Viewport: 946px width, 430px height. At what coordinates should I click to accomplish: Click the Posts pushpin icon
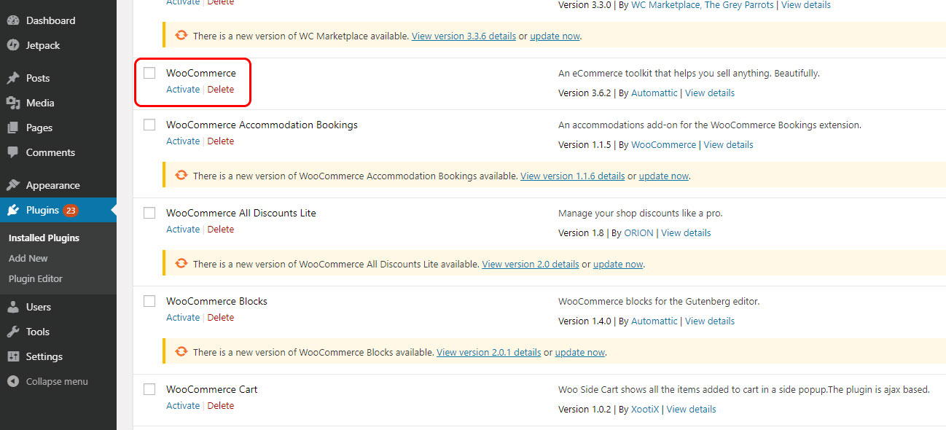coord(13,78)
